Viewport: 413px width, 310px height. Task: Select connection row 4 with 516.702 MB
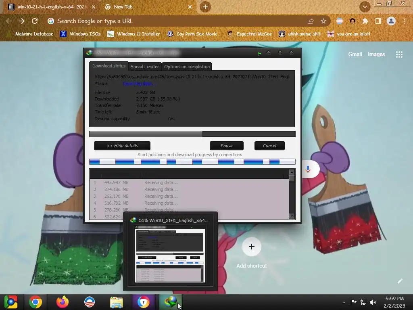pyautogui.click(x=189, y=203)
